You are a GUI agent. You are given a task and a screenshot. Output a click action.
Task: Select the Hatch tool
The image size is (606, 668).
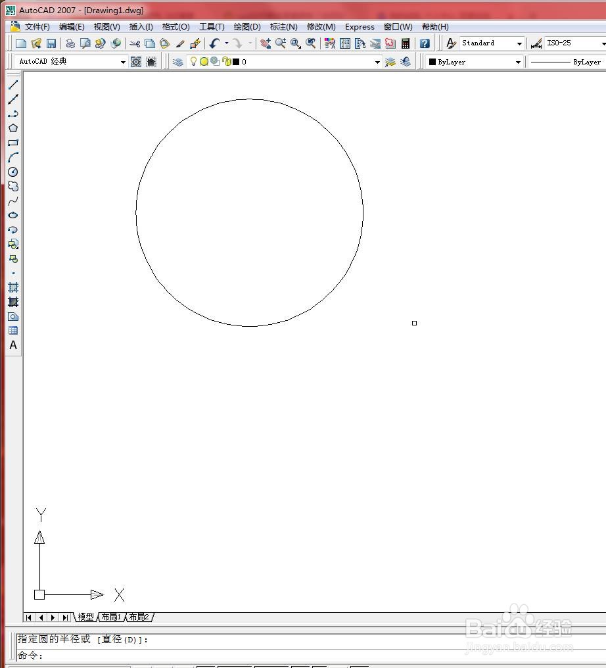click(13, 287)
